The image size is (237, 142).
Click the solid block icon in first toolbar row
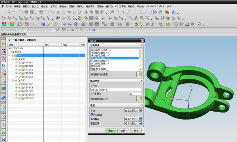click(26, 12)
